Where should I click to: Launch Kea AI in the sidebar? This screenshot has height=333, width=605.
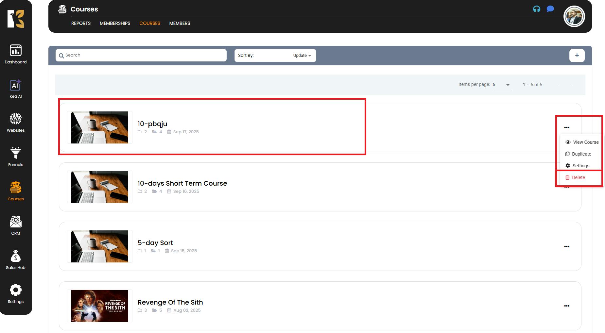pyautogui.click(x=16, y=89)
